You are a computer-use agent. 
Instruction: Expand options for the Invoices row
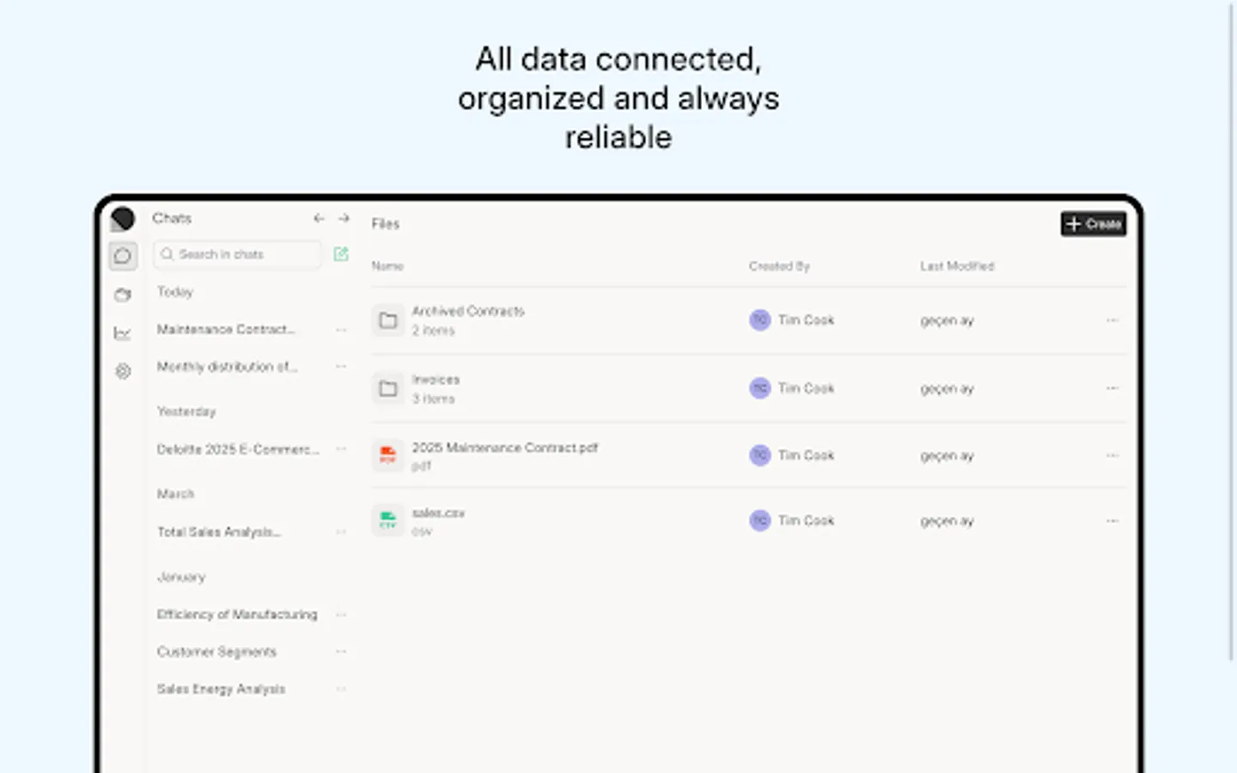click(x=1112, y=388)
